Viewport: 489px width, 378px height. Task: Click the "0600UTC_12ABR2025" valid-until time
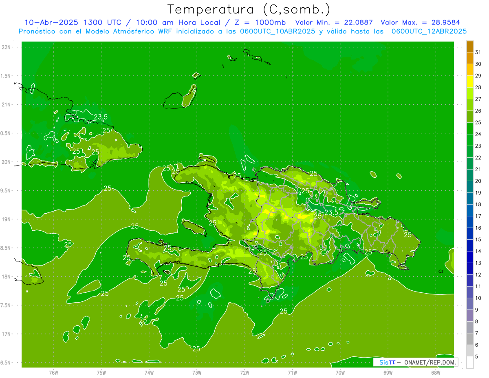tap(429, 31)
